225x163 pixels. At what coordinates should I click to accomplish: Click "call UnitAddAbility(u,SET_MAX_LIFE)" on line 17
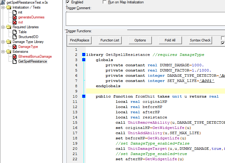pos(158,133)
